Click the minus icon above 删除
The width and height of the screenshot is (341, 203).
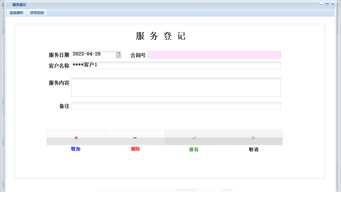[x=135, y=137]
